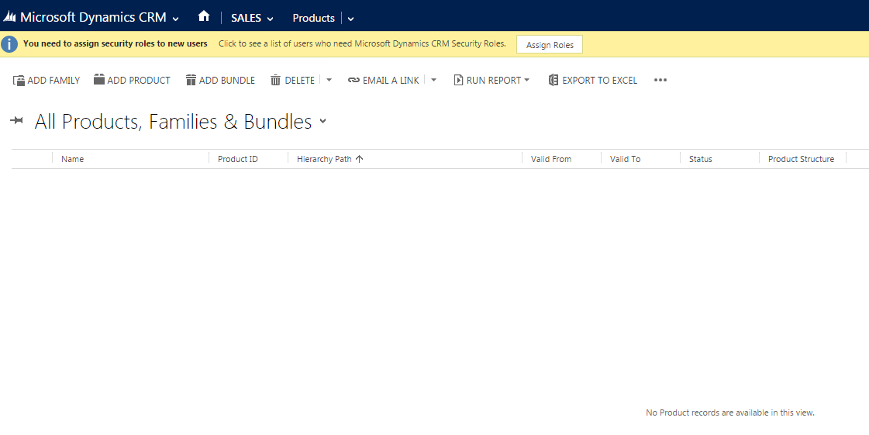Open the view selector chevron beside title

coord(323,121)
